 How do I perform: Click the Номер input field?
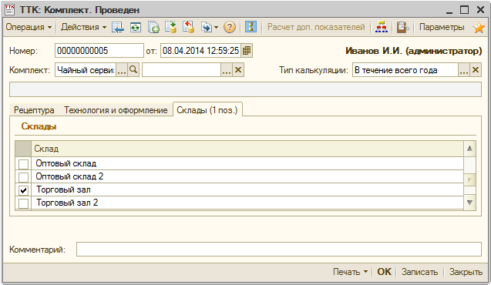[99, 51]
